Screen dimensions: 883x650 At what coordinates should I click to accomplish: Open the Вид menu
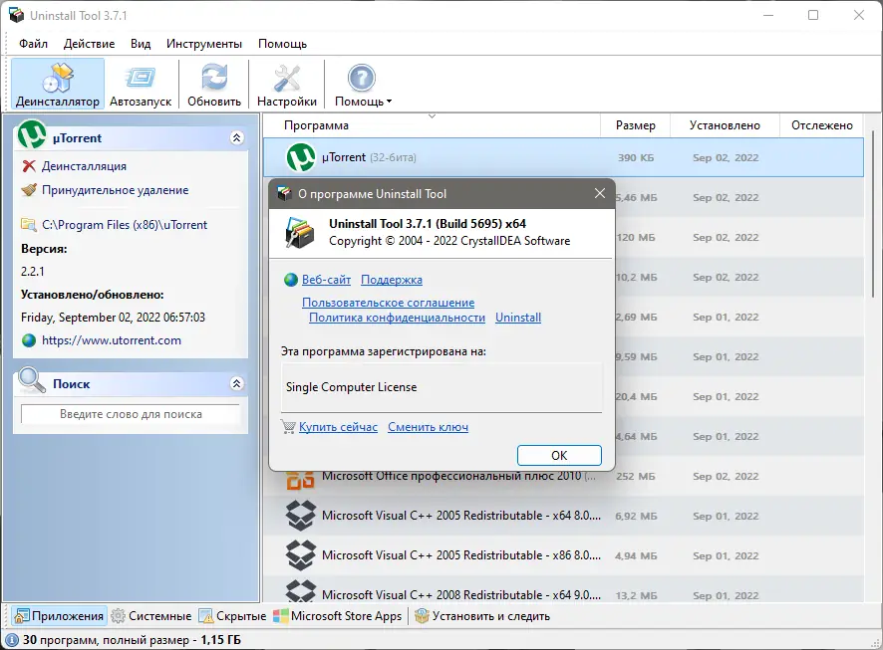coord(141,44)
